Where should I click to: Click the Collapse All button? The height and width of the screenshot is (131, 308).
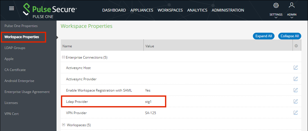click(x=289, y=36)
